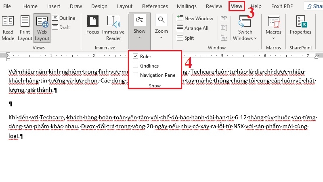Open the View tab

click(237, 6)
